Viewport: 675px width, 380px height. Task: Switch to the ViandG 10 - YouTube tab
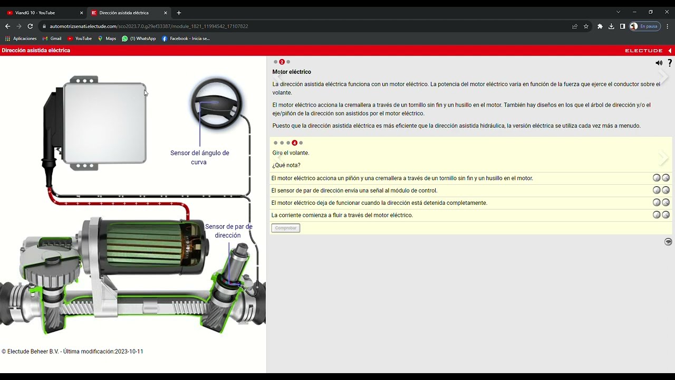pyautogui.click(x=44, y=13)
